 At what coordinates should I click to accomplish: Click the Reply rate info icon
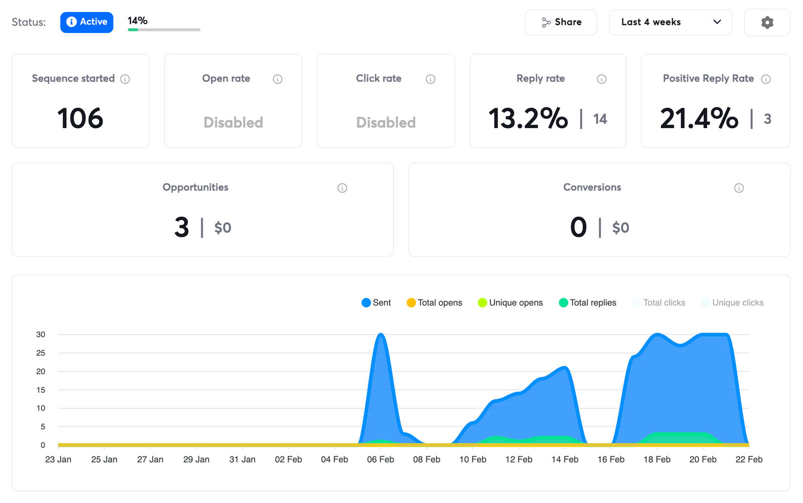pyautogui.click(x=601, y=79)
